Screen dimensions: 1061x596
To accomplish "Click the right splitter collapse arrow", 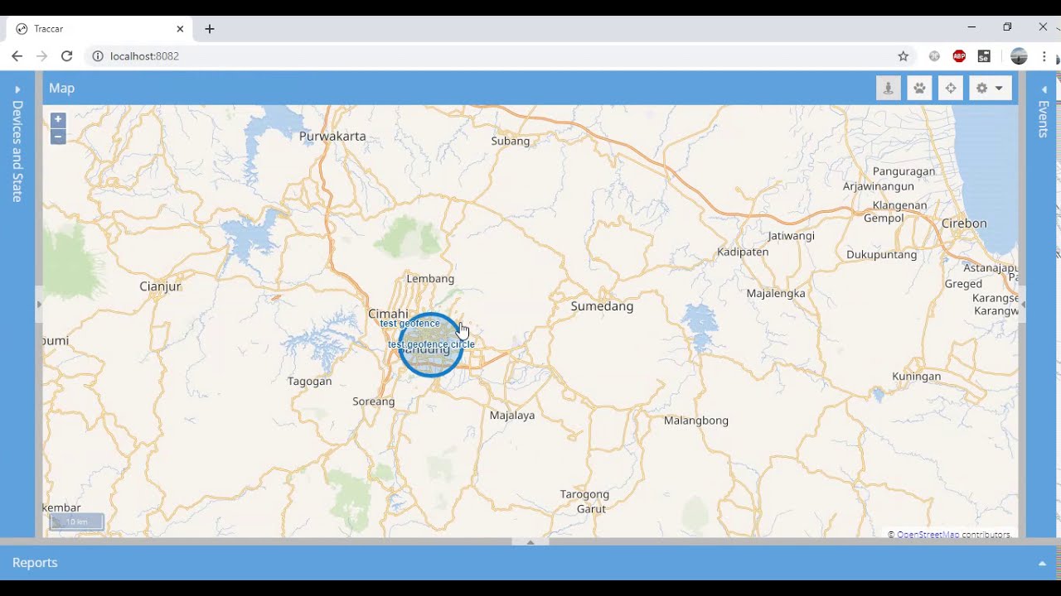I will (1023, 305).
